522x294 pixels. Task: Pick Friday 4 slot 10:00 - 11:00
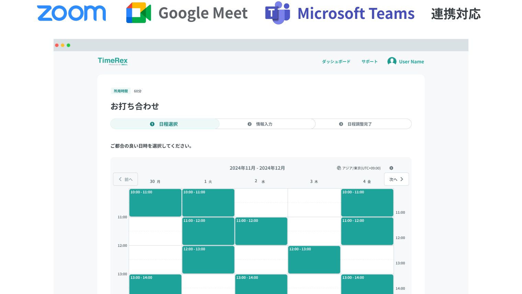click(367, 203)
